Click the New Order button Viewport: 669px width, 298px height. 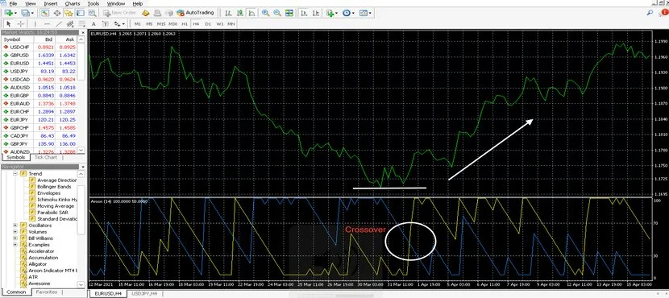pos(119,13)
